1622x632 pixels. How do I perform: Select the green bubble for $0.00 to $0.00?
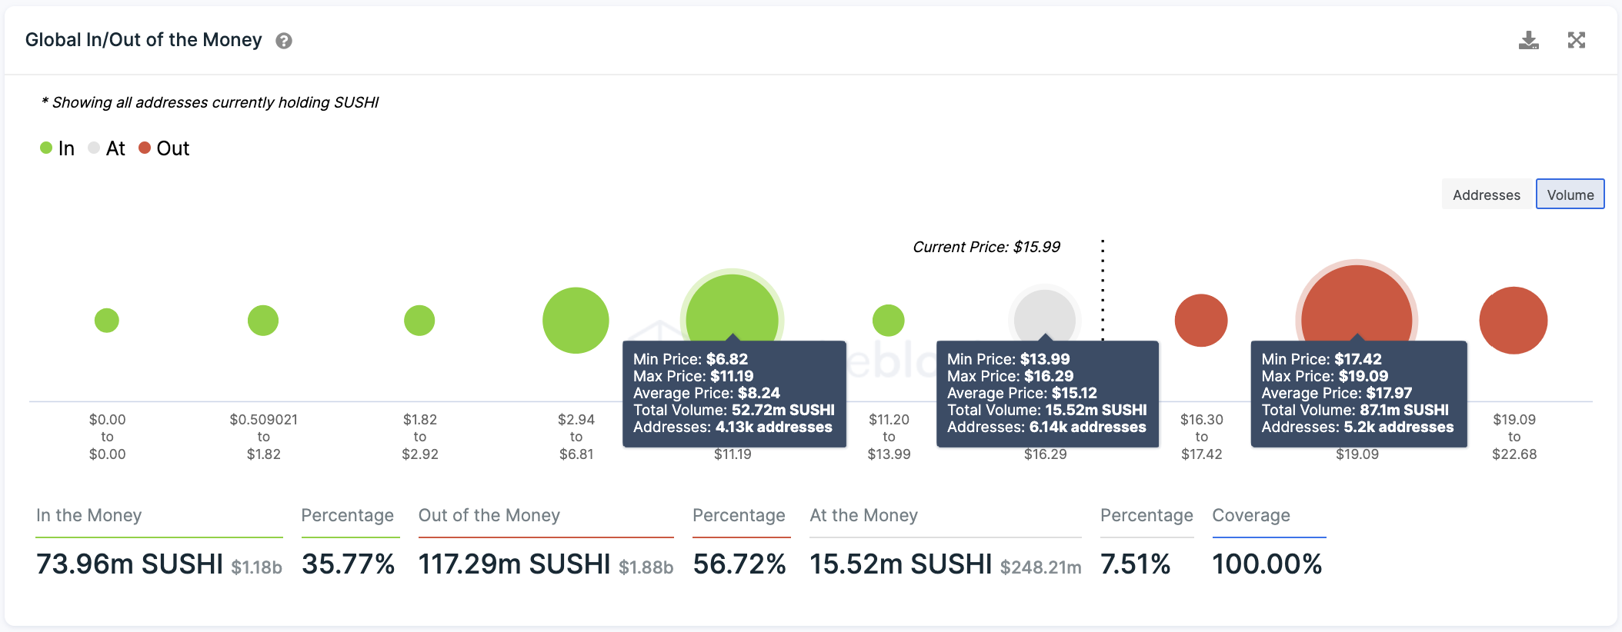point(107,321)
